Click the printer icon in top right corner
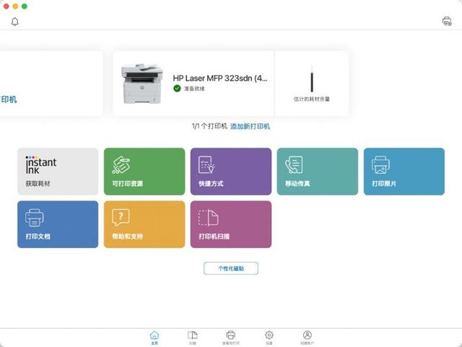This screenshot has height=347, width=462. (447, 22)
